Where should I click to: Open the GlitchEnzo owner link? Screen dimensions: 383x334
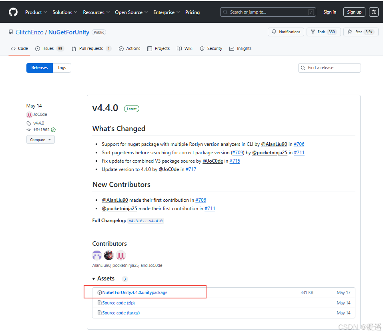point(30,32)
